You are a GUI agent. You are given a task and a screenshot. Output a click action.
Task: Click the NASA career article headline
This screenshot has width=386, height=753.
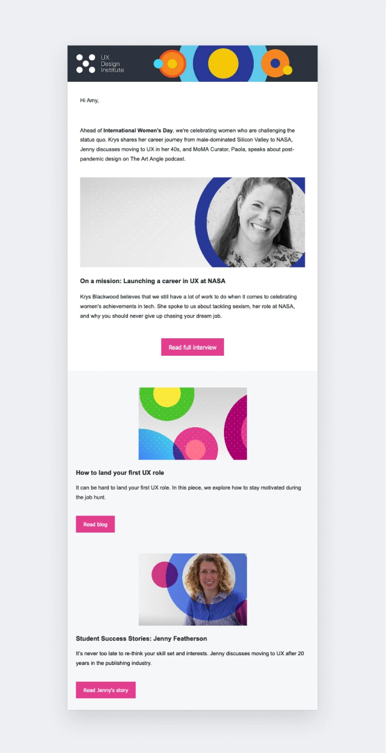(x=153, y=281)
